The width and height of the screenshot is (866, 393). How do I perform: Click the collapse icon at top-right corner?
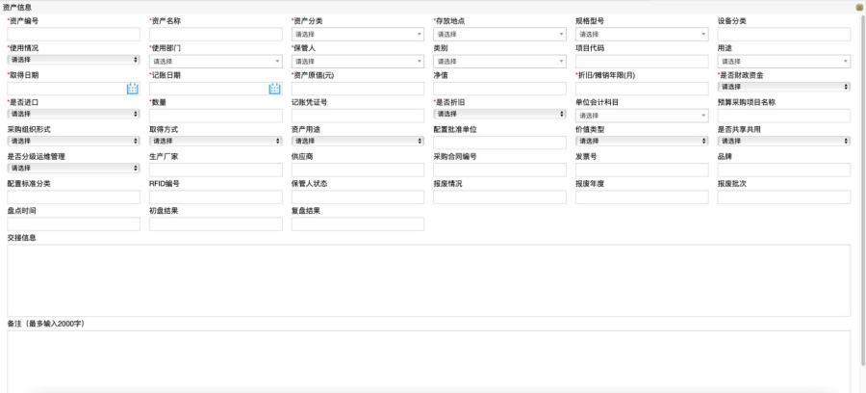pos(859,7)
